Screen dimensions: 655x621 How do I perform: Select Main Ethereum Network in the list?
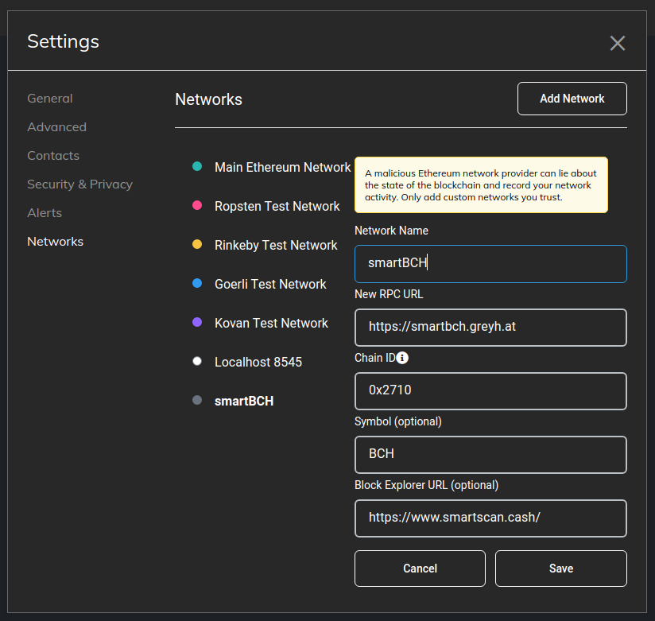(x=283, y=167)
